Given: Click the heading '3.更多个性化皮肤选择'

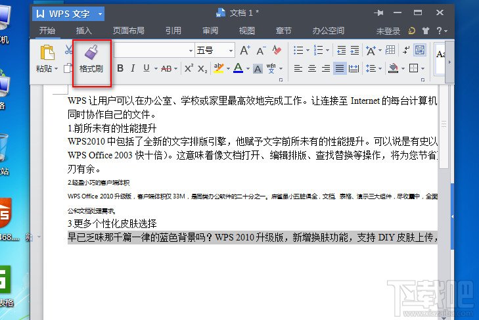Looking at the screenshot, I should point(112,223).
